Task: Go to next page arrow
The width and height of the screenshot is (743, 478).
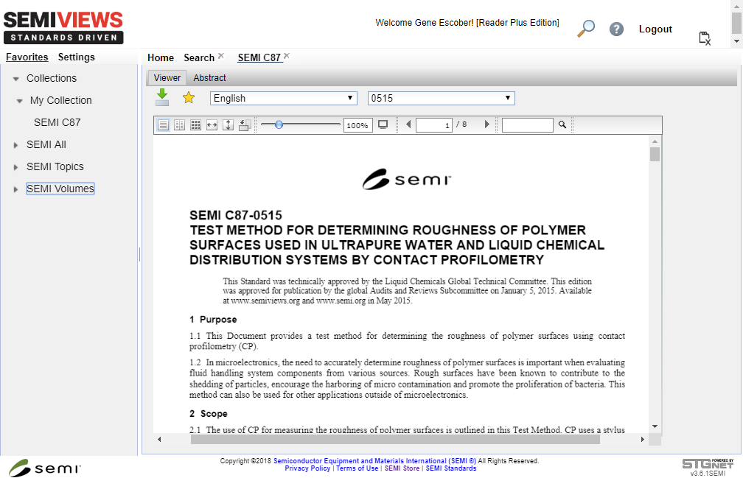Action: pos(486,124)
